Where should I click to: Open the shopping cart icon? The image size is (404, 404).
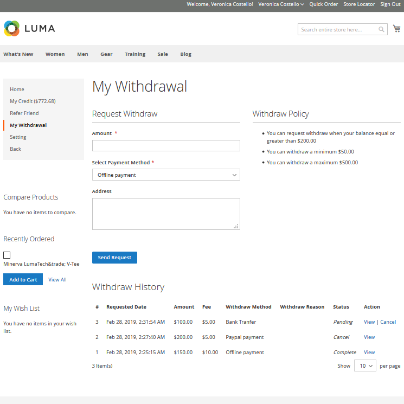pyautogui.click(x=397, y=29)
